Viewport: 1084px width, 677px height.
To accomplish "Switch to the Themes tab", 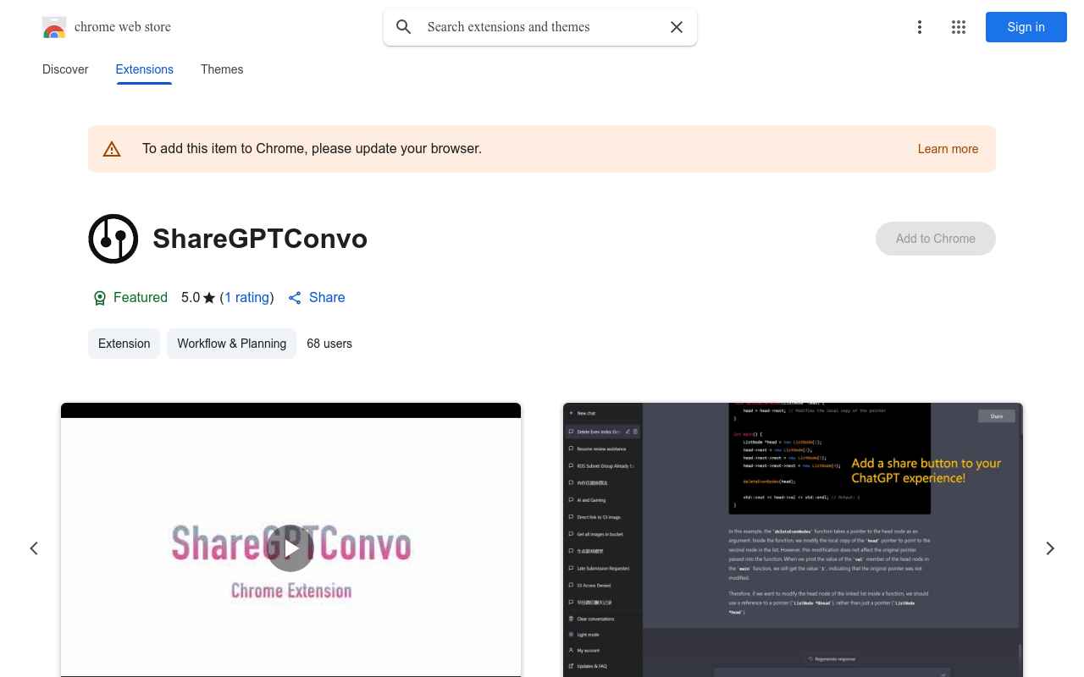I will coord(222,69).
